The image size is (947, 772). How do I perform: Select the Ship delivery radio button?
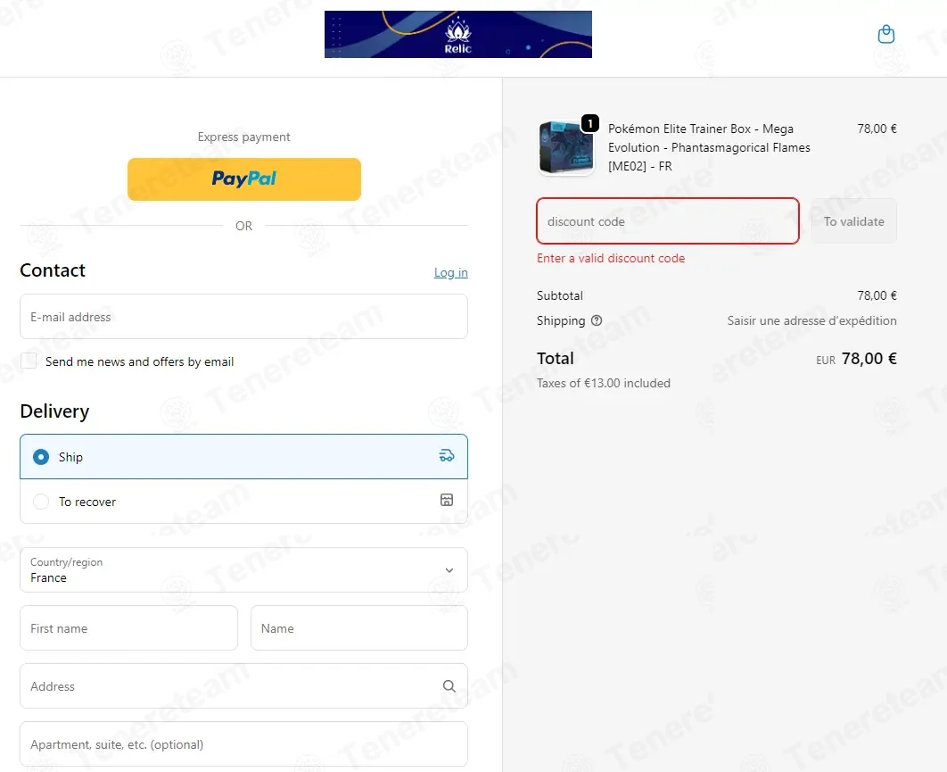coord(40,456)
